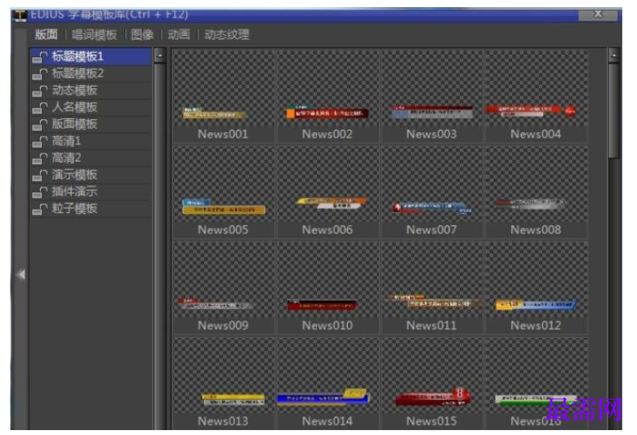The height and width of the screenshot is (435, 637).
Task: Open the 动态纹理 tab
Action: [x=227, y=34]
